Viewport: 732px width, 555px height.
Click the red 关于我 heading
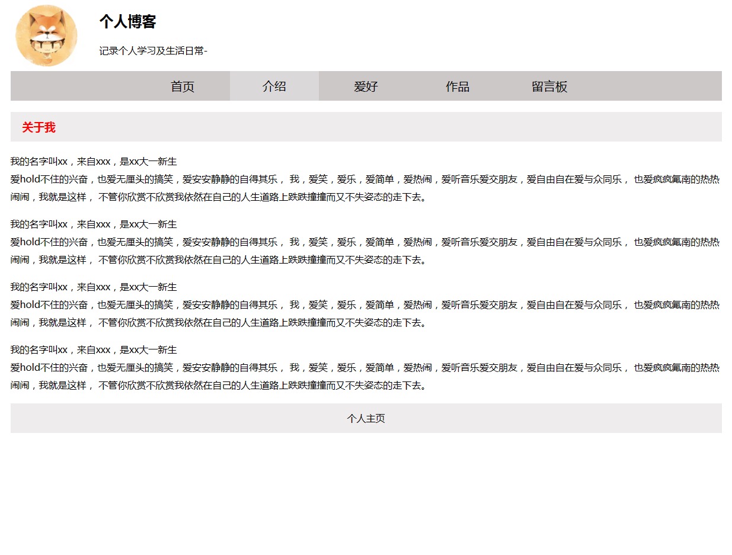(39, 127)
